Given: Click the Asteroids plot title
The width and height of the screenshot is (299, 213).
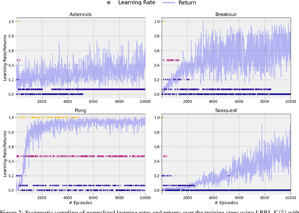Looking at the screenshot, I should [80, 14].
